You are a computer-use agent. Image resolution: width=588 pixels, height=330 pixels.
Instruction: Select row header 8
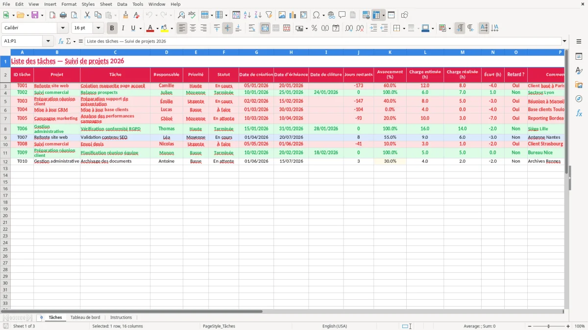5,129
